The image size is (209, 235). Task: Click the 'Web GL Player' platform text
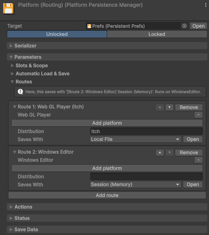(x=34, y=115)
